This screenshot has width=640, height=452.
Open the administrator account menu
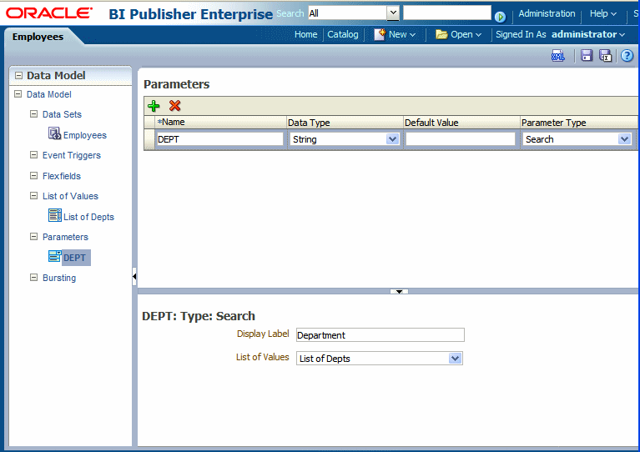[x=588, y=34]
